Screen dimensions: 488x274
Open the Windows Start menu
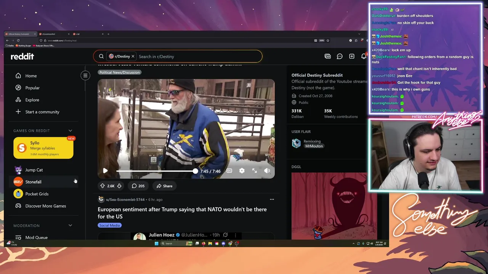(156, 244)
